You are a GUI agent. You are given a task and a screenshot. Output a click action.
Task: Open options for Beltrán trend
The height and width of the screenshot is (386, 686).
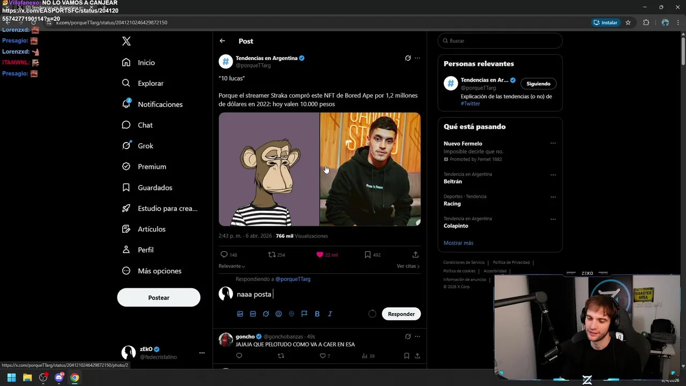point(553,174)
